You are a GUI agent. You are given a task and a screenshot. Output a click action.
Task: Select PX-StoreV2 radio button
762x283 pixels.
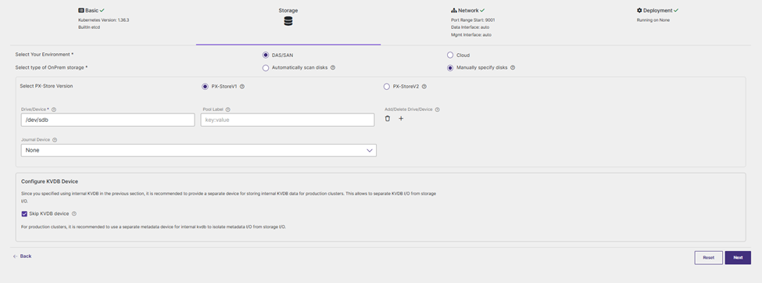pyautogui.click(x=386, y=87)
